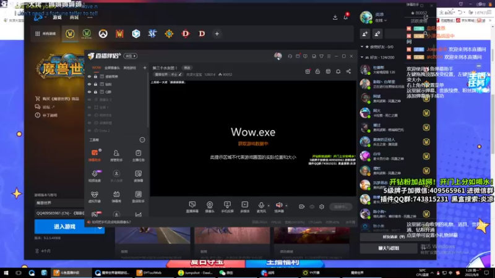Screen dimensions: 495x278
Task: Add 摄像头 camera source
Action: tap(210, 207)
